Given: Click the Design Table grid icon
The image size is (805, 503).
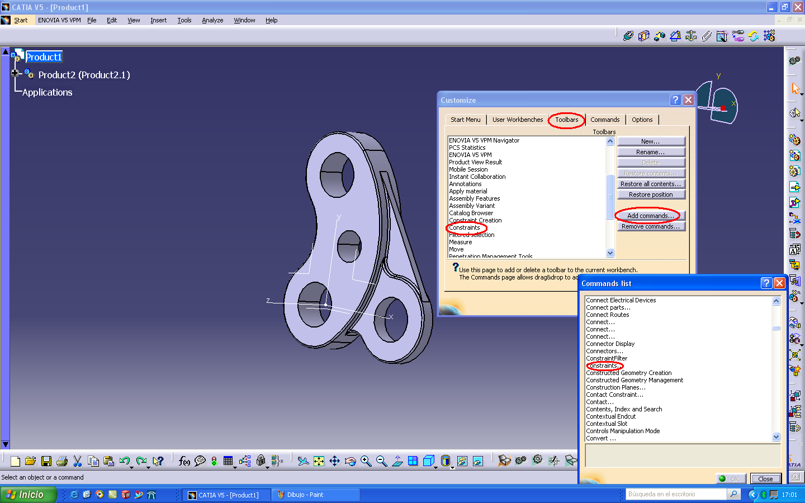Looking at the screenshot, I should (x=228, y=461).
